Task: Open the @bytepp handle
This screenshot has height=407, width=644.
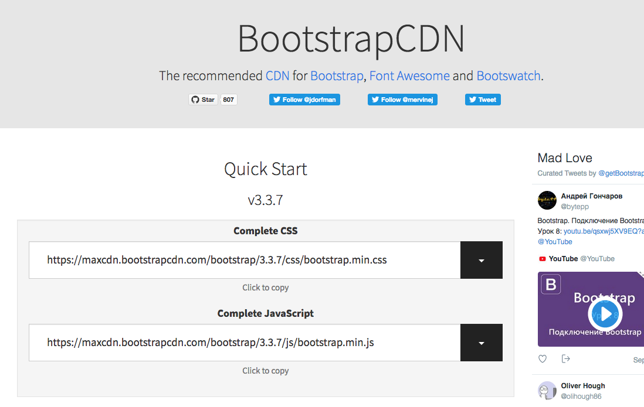Action: tap(575, 206)
